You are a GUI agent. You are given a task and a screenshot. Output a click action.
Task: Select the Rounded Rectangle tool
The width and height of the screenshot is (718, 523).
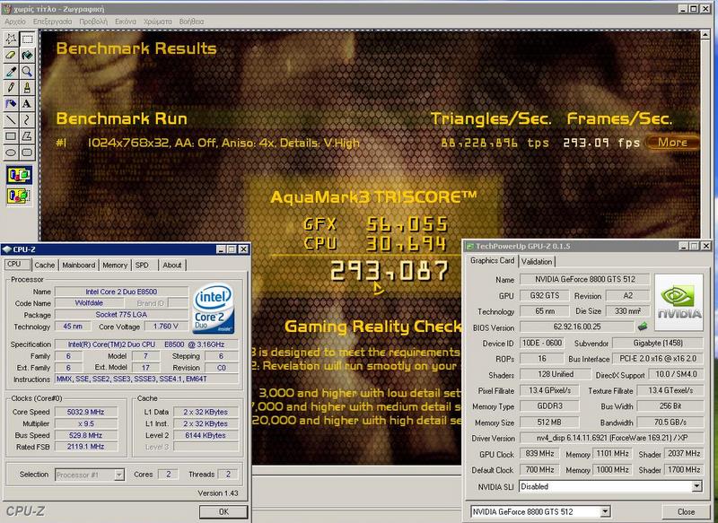(x=27, y=152)
